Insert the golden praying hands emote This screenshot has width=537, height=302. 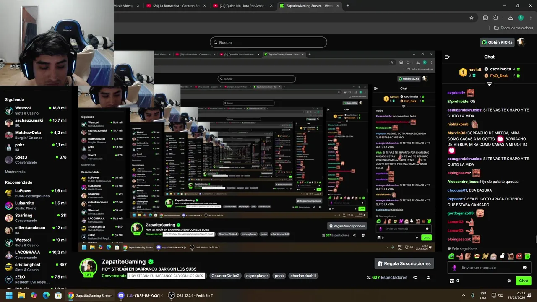pos(485,256)
